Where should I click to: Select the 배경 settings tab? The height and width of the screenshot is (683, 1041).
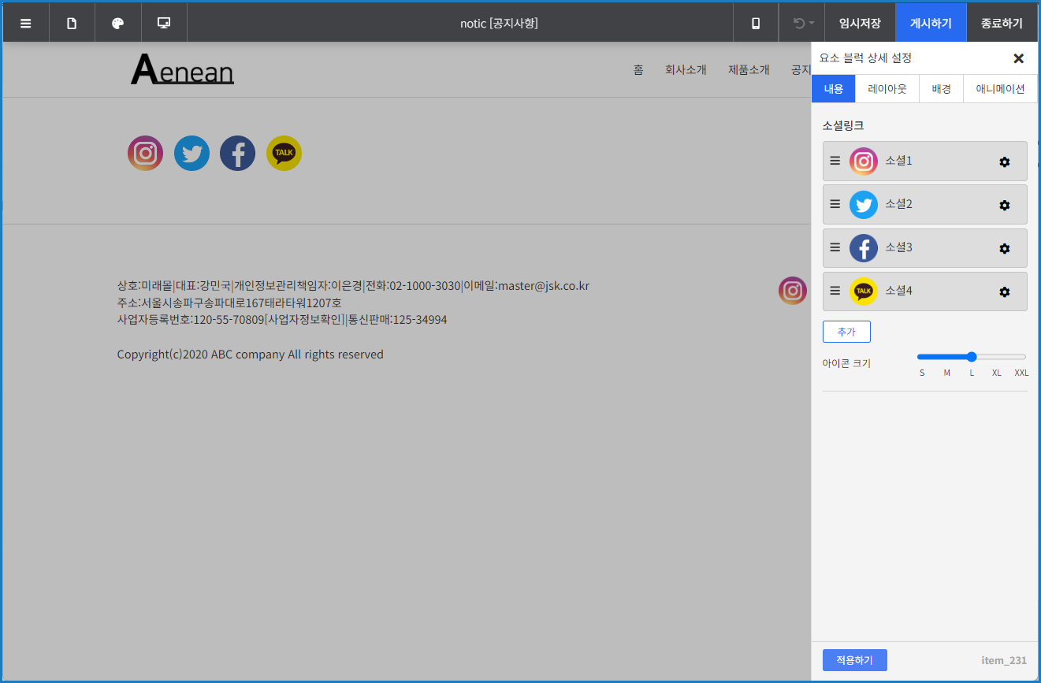[x=941, y=88]
